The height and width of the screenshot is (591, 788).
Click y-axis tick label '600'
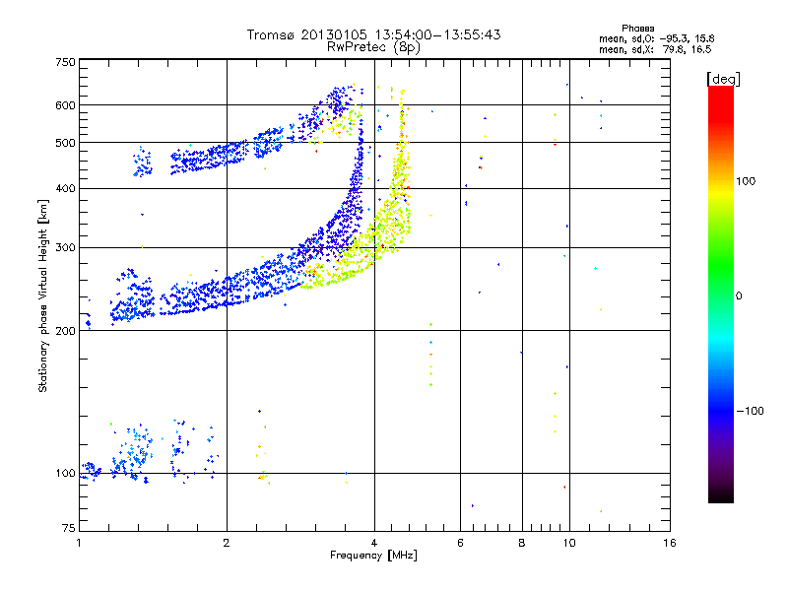[65, 105]
